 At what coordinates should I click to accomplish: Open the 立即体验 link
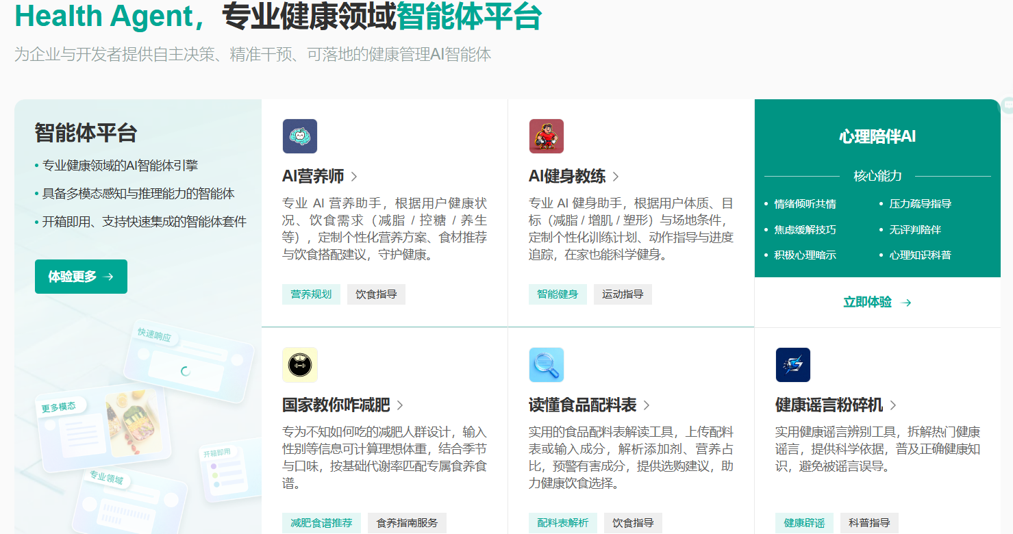(868, 303)
